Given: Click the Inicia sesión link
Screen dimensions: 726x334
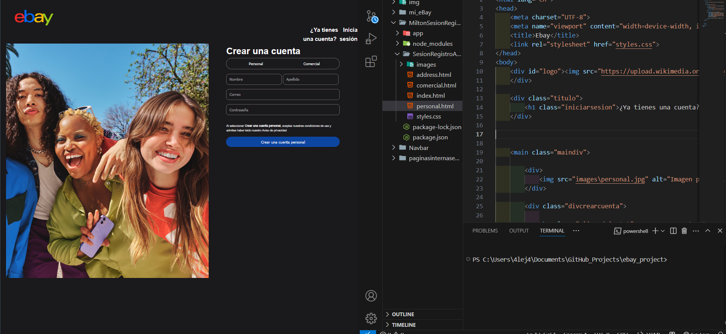Looking at the screenshot, I should (349, 34).
